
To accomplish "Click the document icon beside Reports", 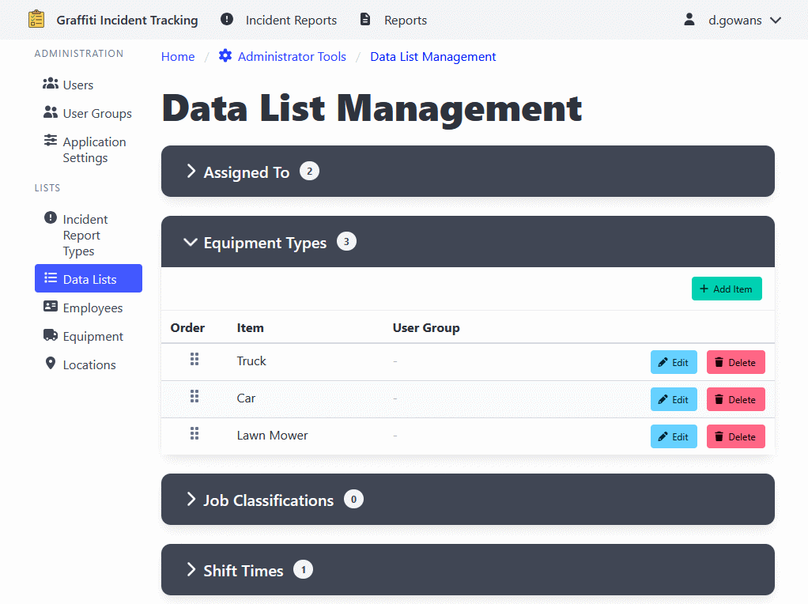I will 364,19.
